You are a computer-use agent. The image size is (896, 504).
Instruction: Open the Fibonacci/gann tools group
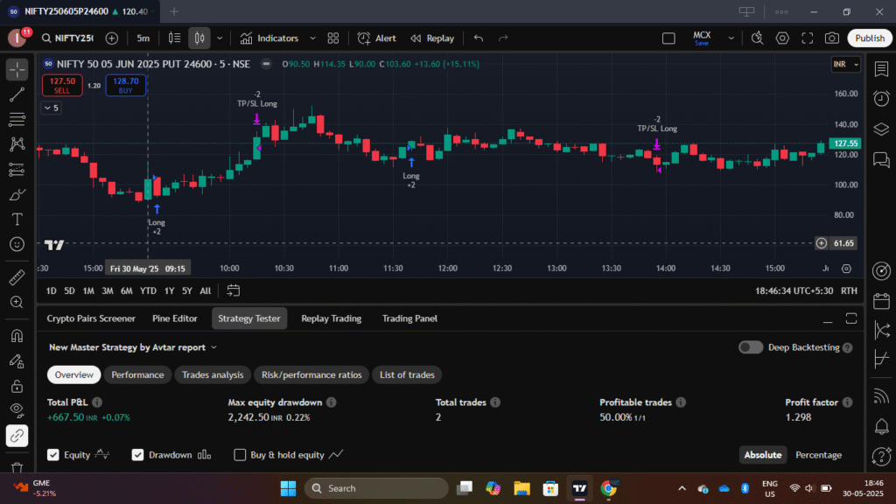(x=17, y=119)
